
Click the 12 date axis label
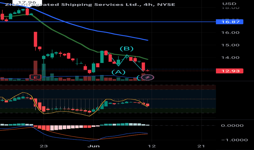pyautogui.click(x=152, y=146)
